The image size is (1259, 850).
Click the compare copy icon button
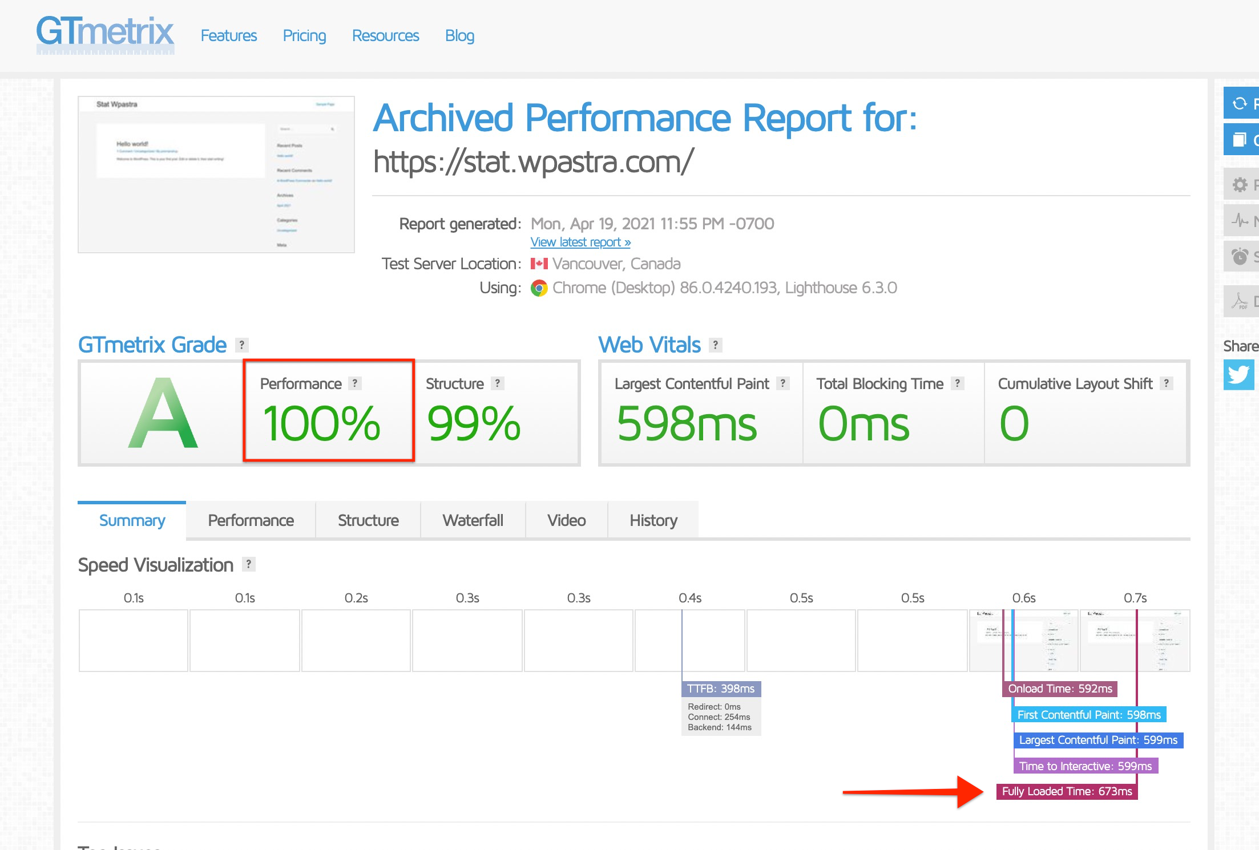pos(1241,140)
